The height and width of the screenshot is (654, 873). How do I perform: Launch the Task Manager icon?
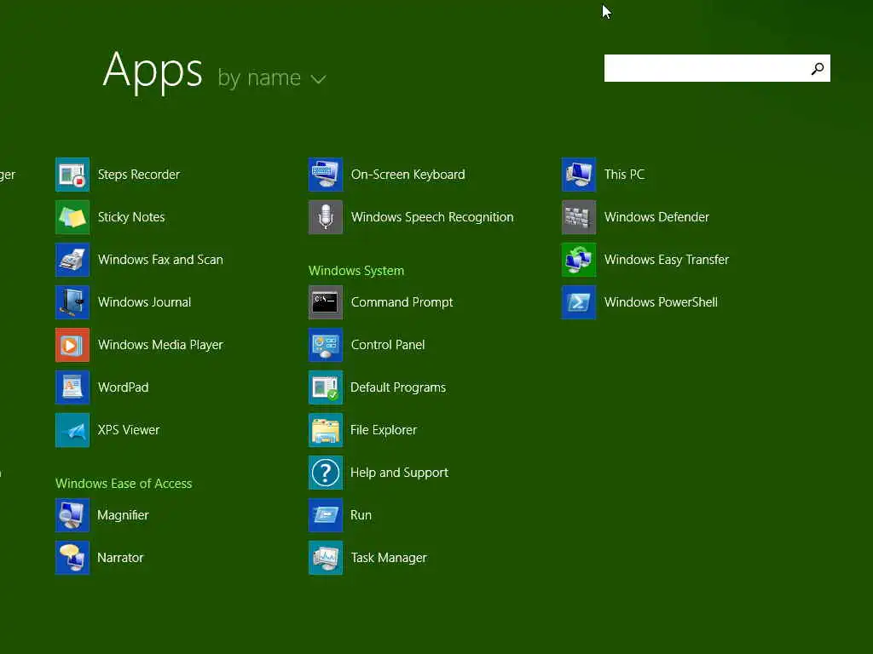[326, 558]
